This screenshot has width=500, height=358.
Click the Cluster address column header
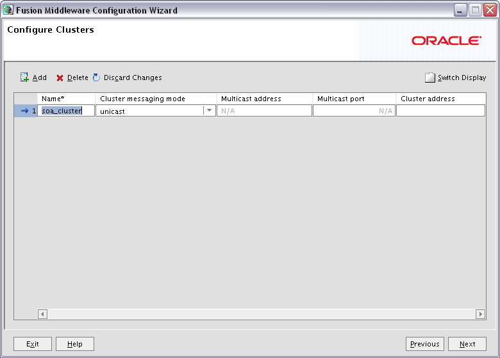(x=441, y=99)
